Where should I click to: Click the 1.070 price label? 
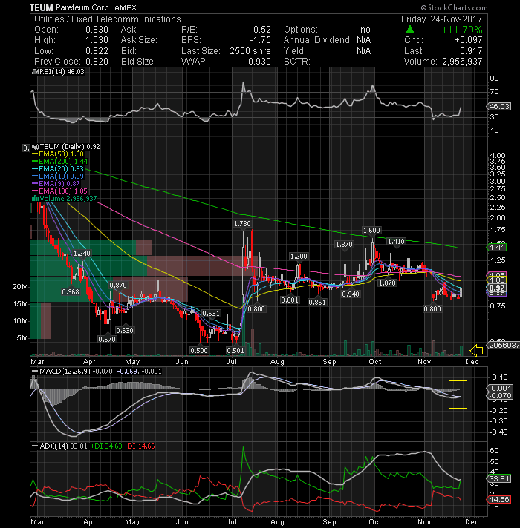387,283
